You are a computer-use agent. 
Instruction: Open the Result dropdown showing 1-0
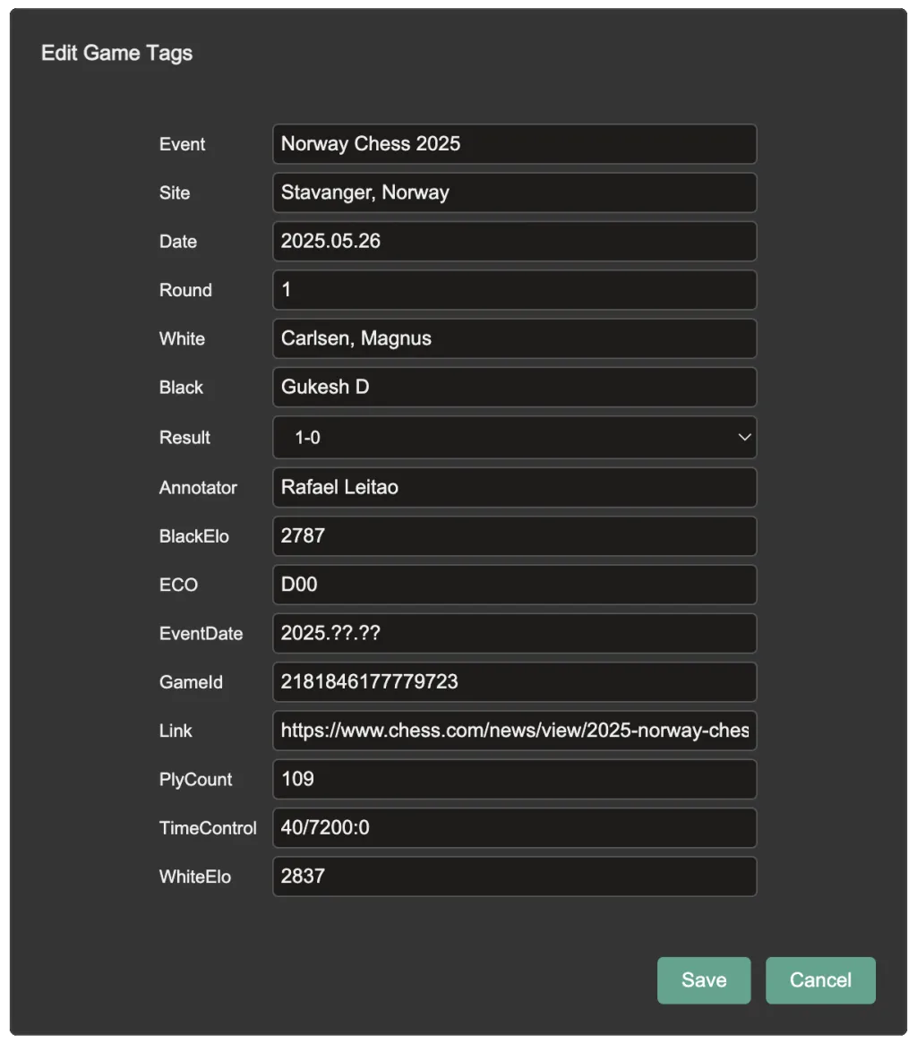pos(514,438)
